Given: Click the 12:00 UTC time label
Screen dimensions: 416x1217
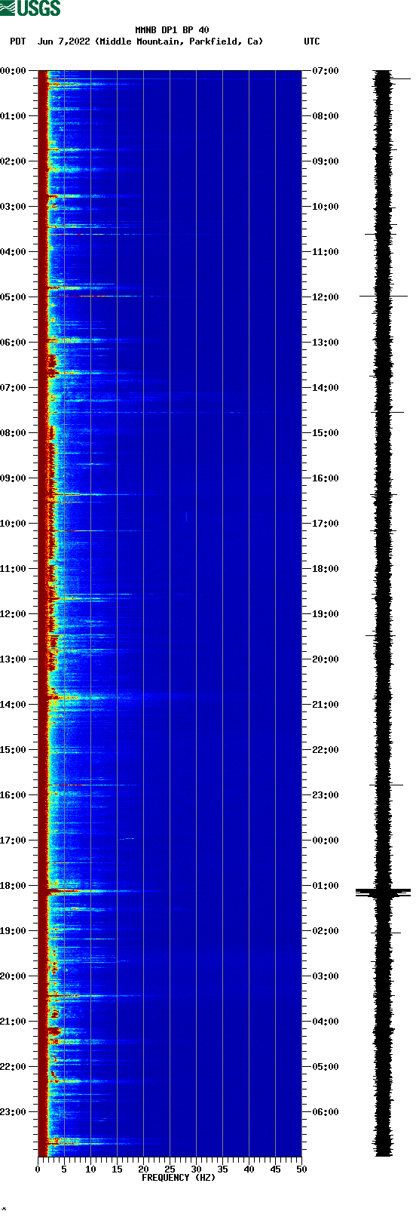Looking at the screenshot, I should 325,297.
